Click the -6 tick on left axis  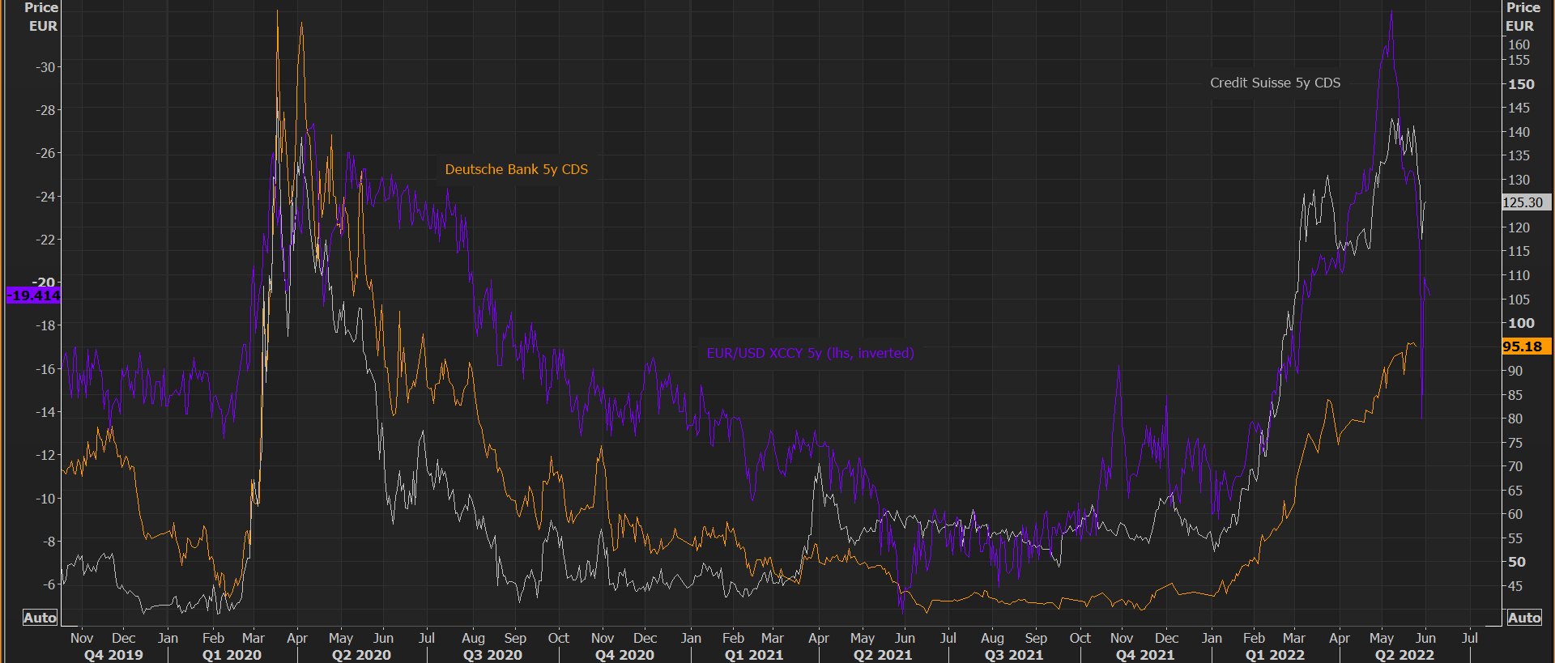(x=49, y=584)
